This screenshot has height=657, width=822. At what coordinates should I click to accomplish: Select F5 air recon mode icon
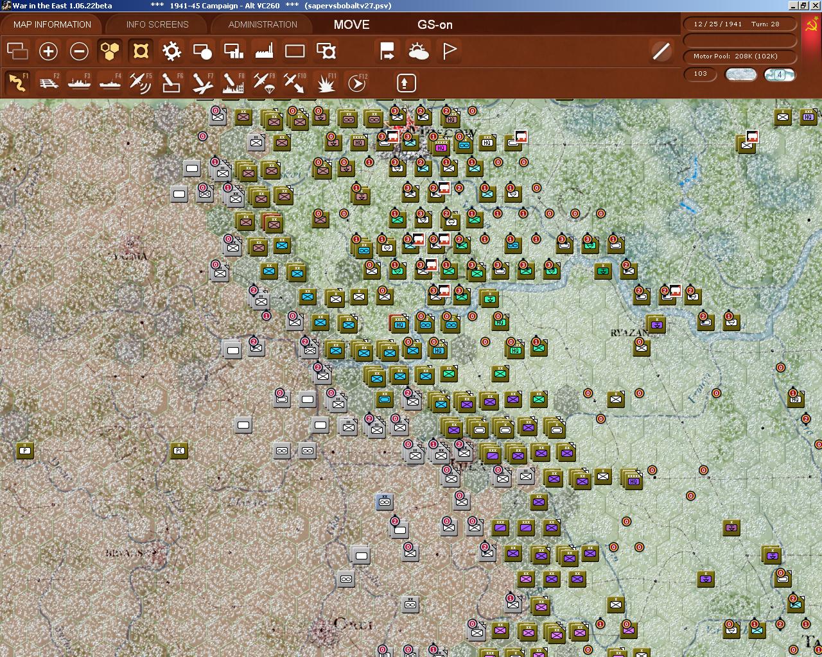pos(141,83)
